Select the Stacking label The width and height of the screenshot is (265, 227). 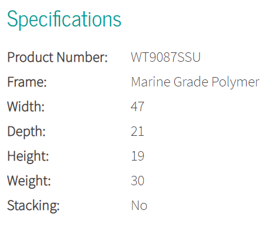(x=34, y=206)
